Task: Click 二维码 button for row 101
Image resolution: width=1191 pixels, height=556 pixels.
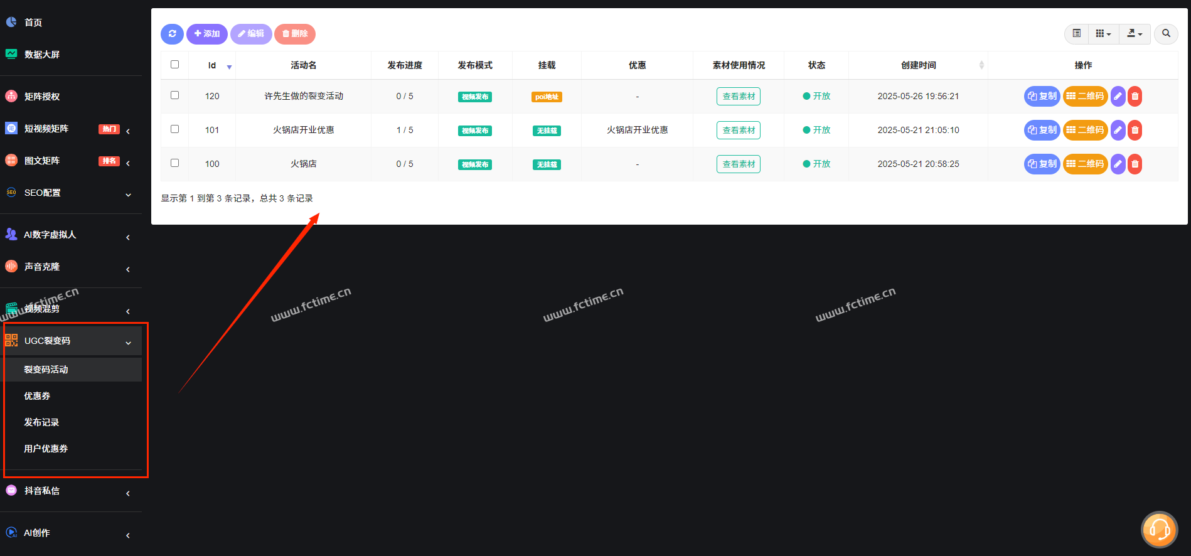Action: pyautogui.click(x=1086, y=131)
